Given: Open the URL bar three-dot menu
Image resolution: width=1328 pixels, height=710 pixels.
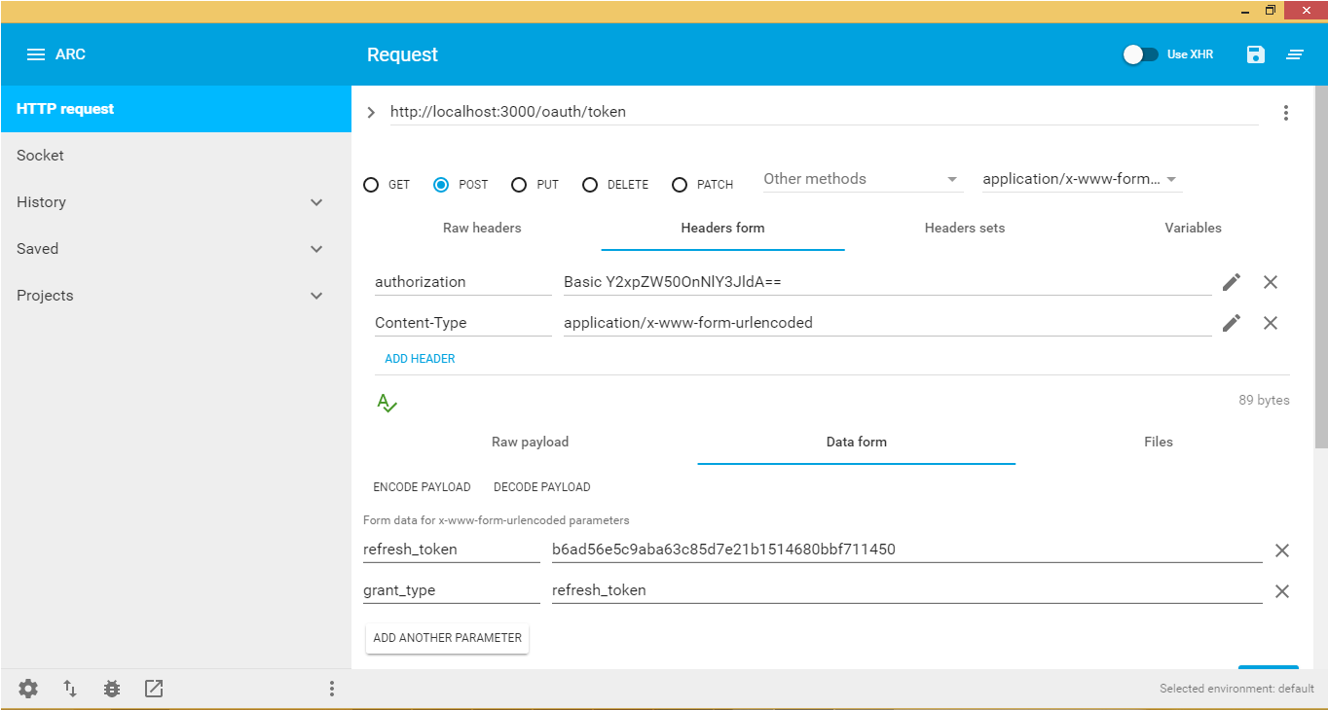Looking at the screenshot, I should (x=1286, y=113).
